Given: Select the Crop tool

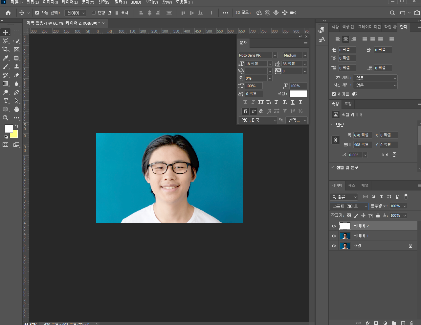Looking at the screenshot, I should [x=6, y=49].
